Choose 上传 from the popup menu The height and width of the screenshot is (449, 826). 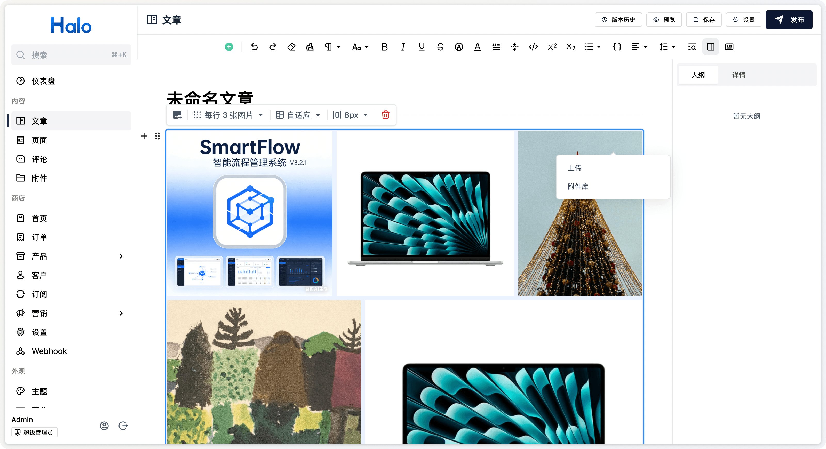(613, 168)
